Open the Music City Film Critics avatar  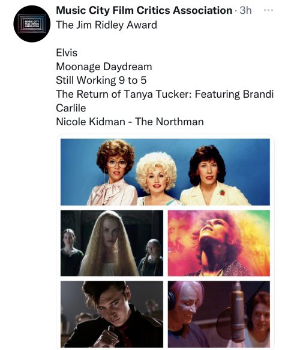coord(32,23)
